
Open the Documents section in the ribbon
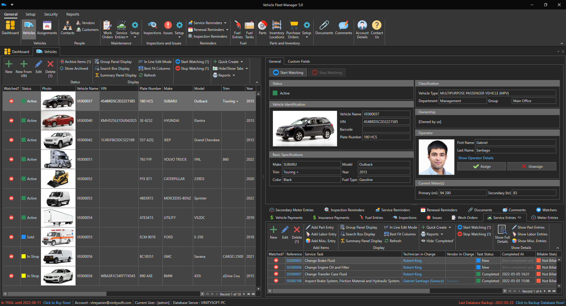(x=324, y=29)
